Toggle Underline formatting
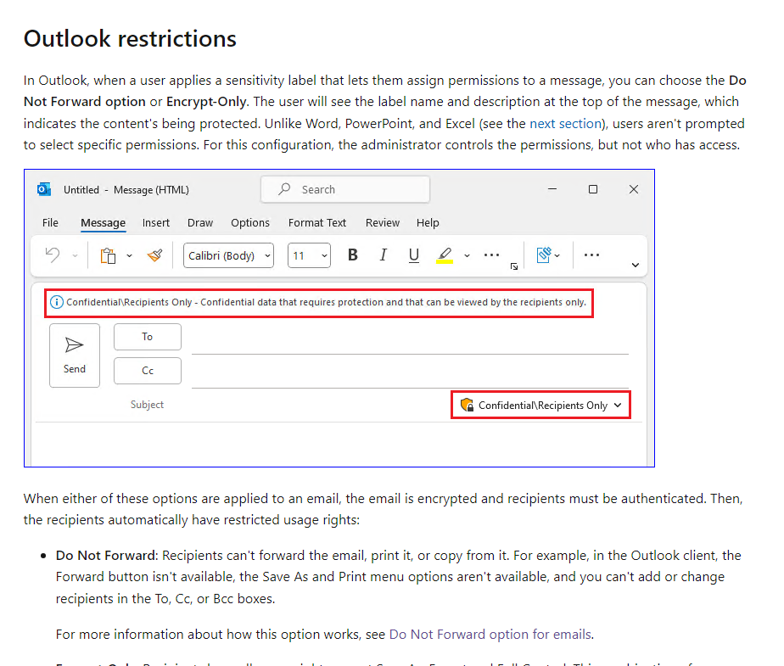Viewport: 784px width, 666px height. point(413,255)
